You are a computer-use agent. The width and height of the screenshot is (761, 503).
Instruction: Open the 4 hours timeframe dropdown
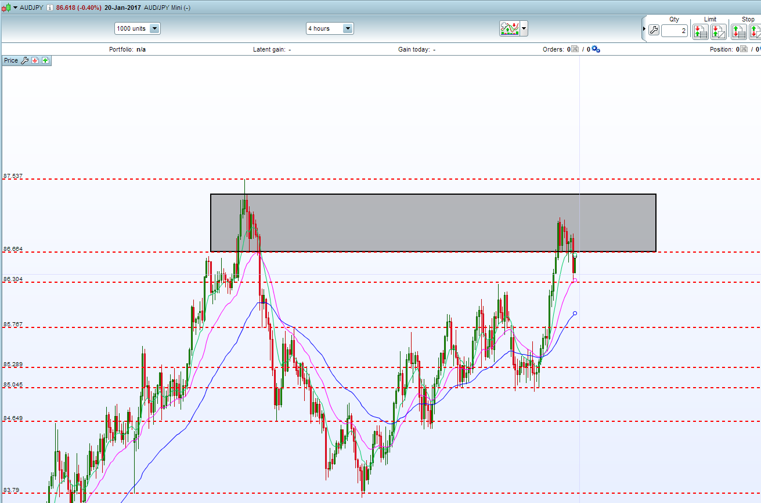(x=330, y=28)
